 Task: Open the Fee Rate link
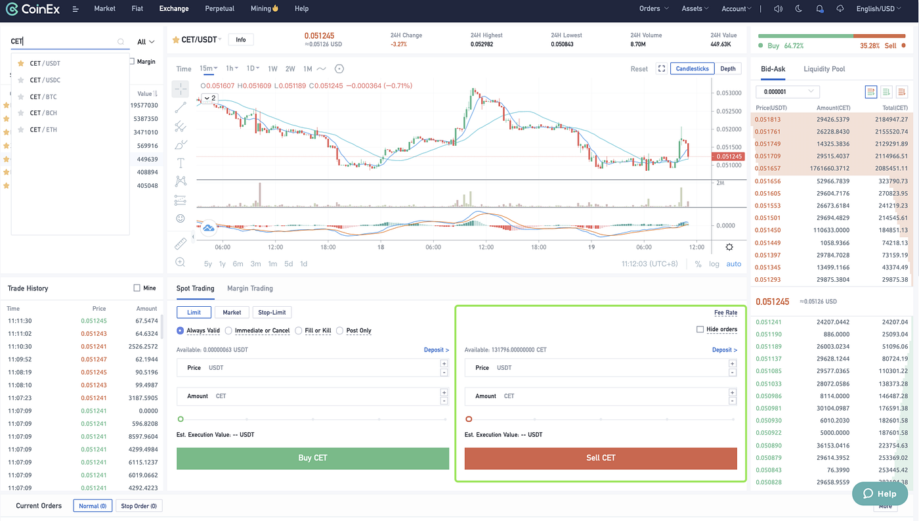(x=725, y=313)
